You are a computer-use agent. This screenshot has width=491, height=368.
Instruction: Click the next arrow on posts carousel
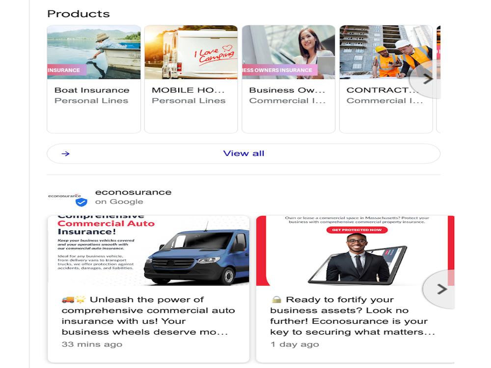click(441, 289)
